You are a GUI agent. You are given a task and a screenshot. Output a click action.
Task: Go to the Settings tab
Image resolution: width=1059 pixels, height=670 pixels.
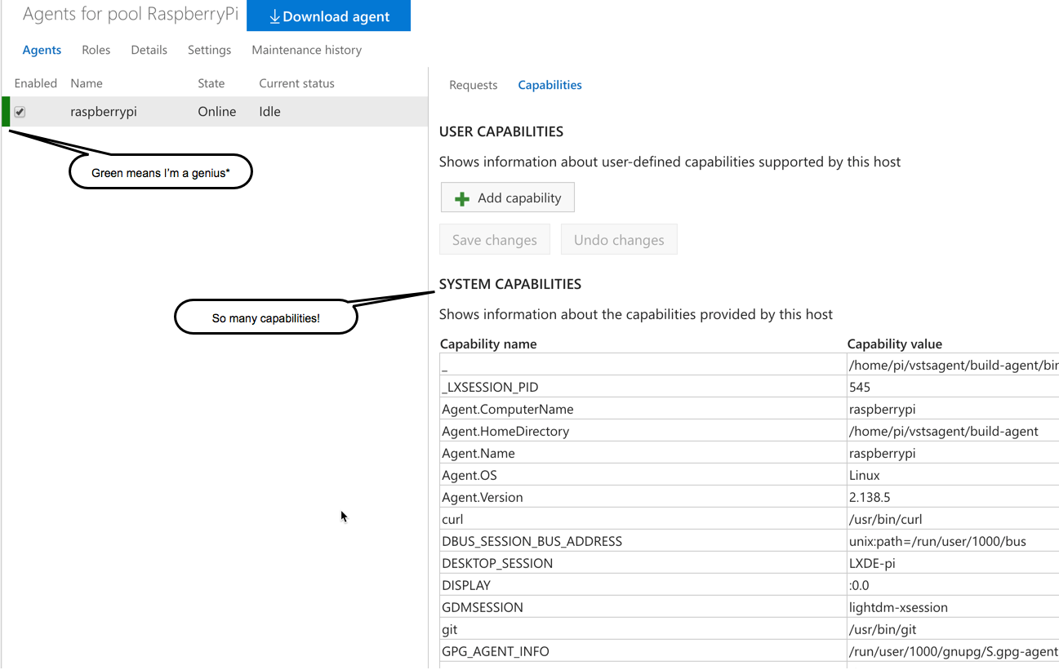coord(209,50)
